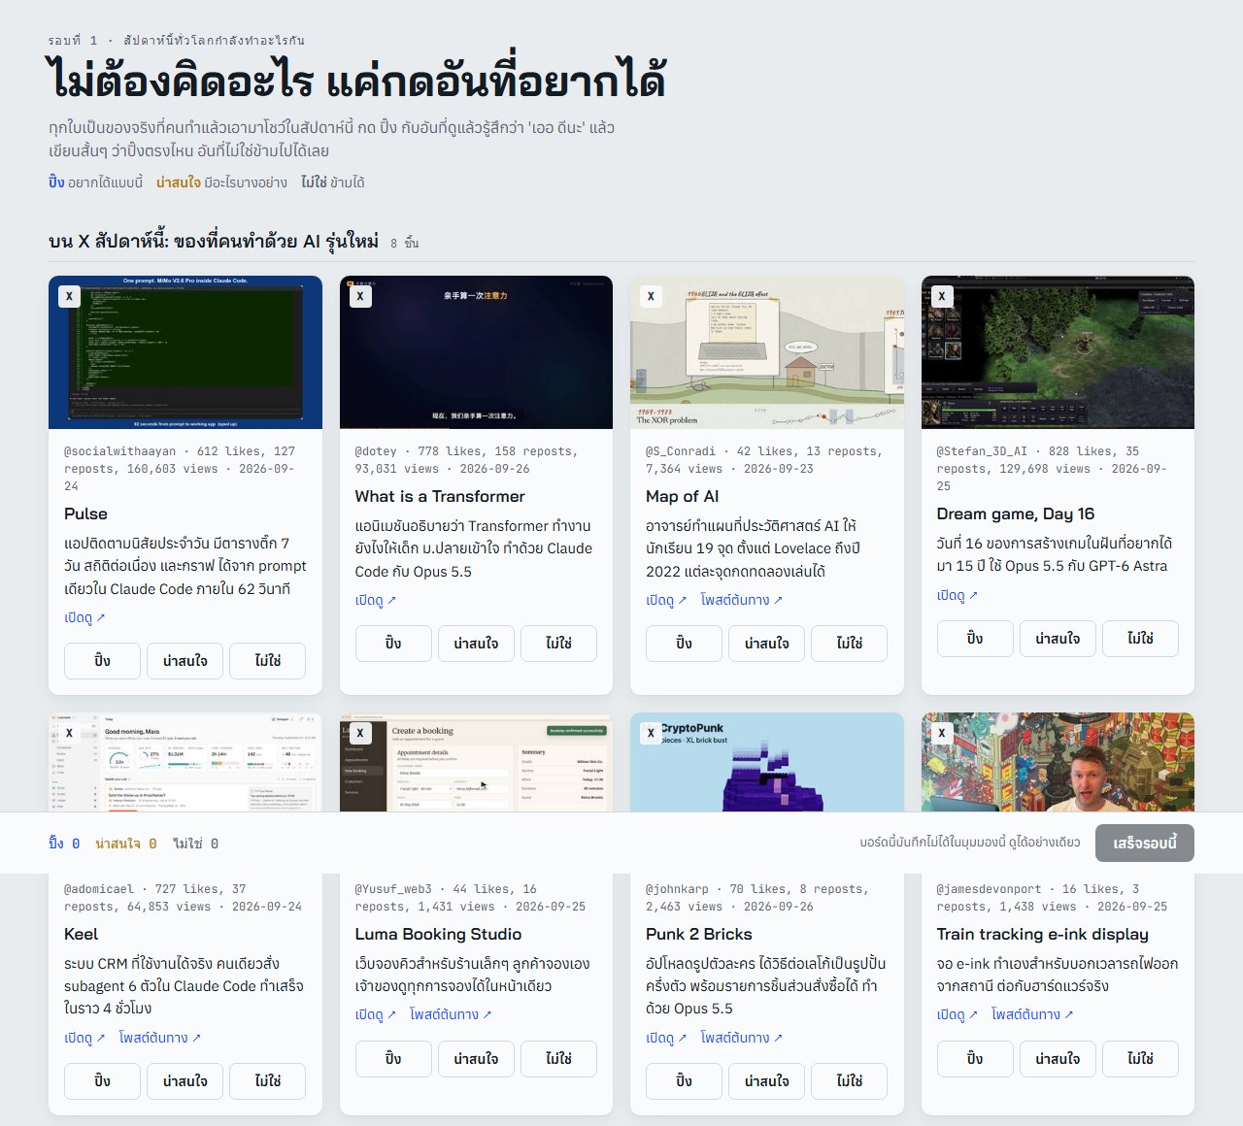Screen dimensions: 1243x1126
Task: Open the Map of AI illustration thumbnail
Action: [767, 352]
